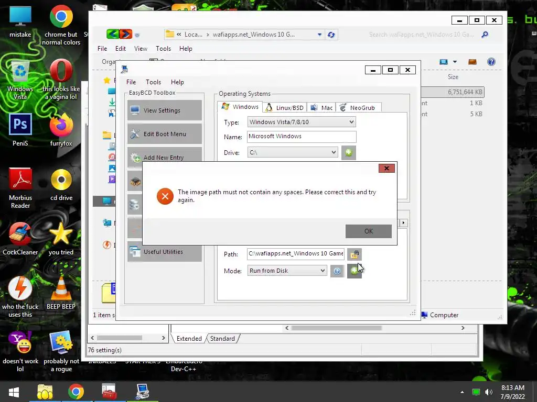Open Explorer window File menu
Image resolution: width=537 pixels, height=402 pixels.
[102, 49]
